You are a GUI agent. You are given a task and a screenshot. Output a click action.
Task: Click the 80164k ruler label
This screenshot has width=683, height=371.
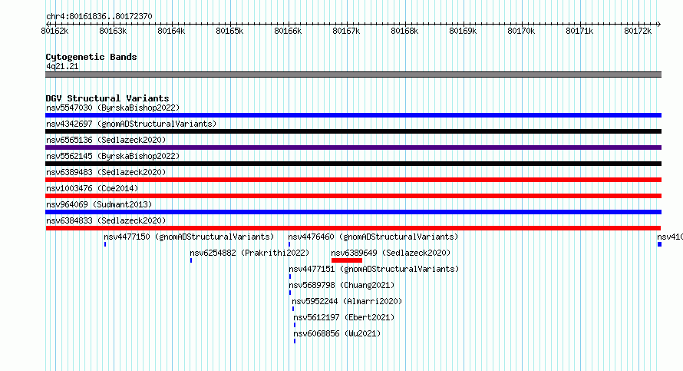pos(171,31)
